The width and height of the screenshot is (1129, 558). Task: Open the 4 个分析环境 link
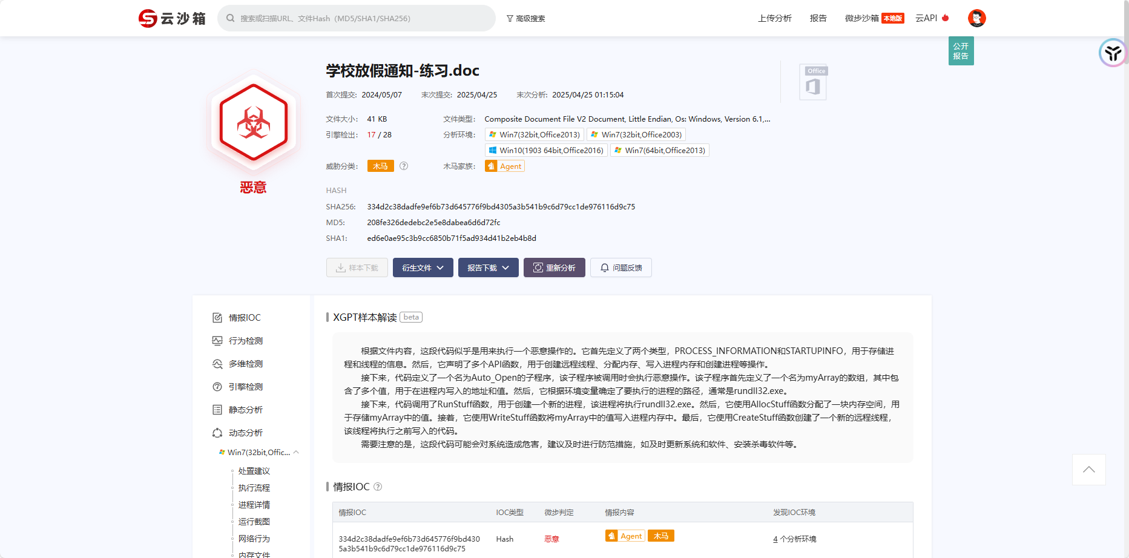794,539
